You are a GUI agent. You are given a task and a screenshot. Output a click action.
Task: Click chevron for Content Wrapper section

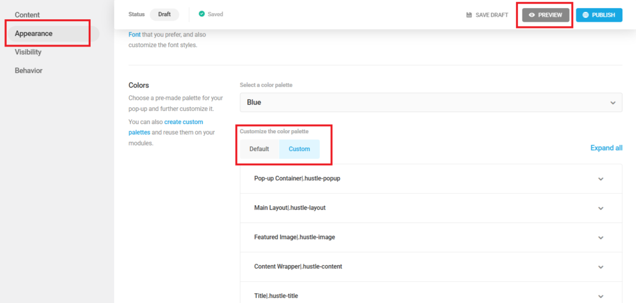(601, 267)
